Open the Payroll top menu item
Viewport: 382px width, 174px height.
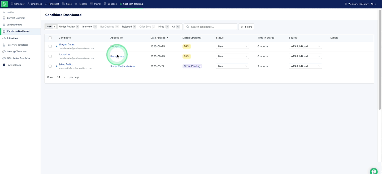pyautogui.click(x=95, y=4)
